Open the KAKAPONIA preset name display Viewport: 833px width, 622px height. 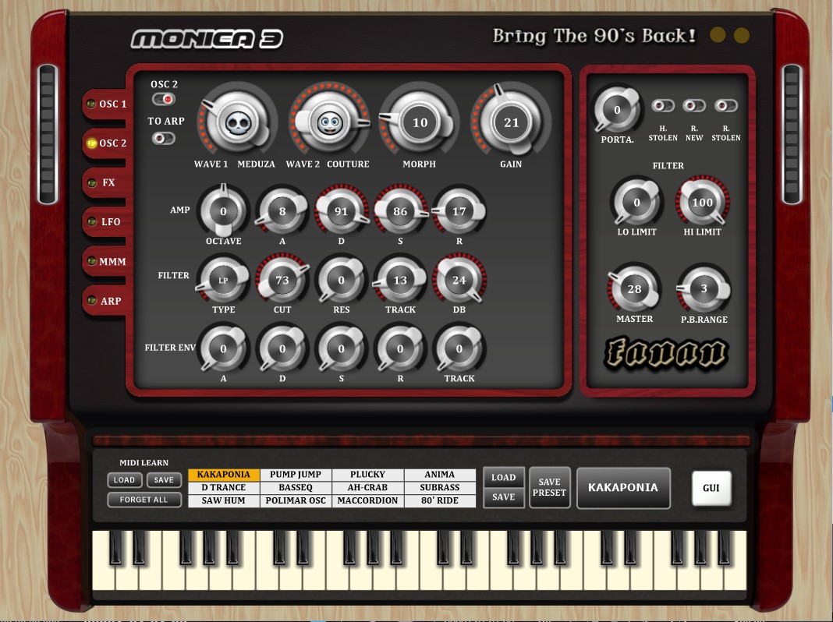coord(623,488)
